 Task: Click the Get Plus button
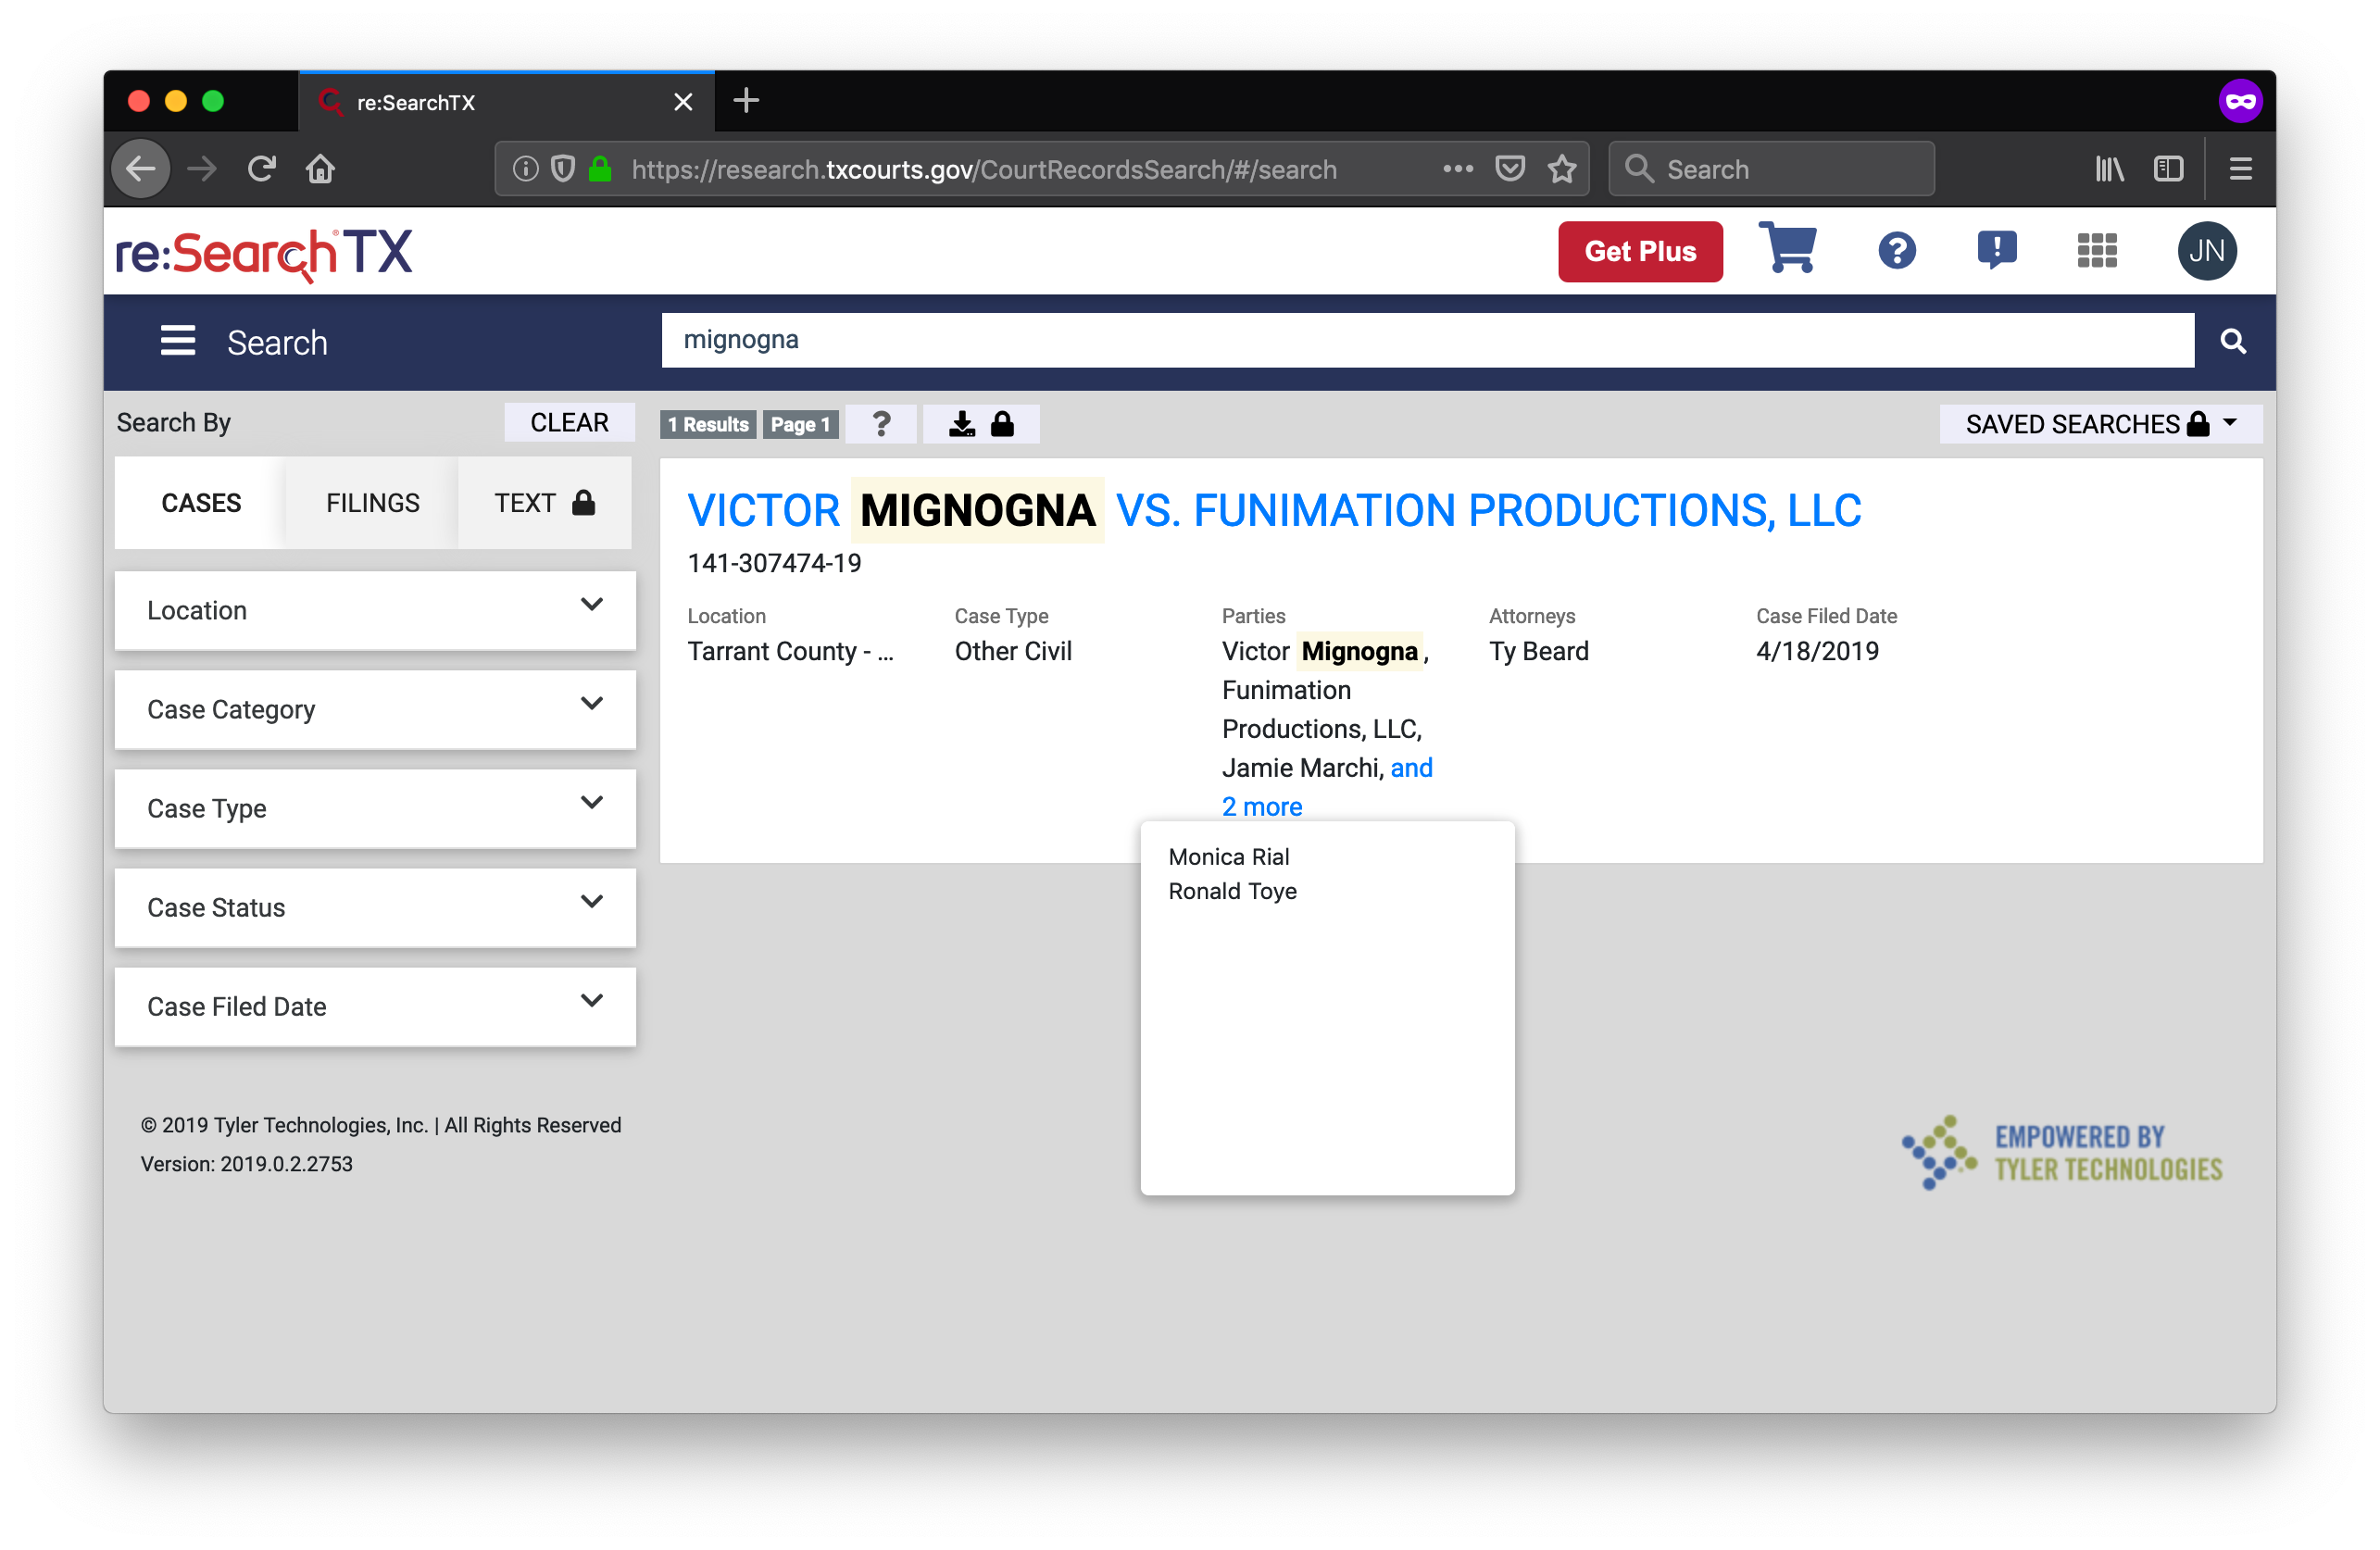coord(1640,251)
